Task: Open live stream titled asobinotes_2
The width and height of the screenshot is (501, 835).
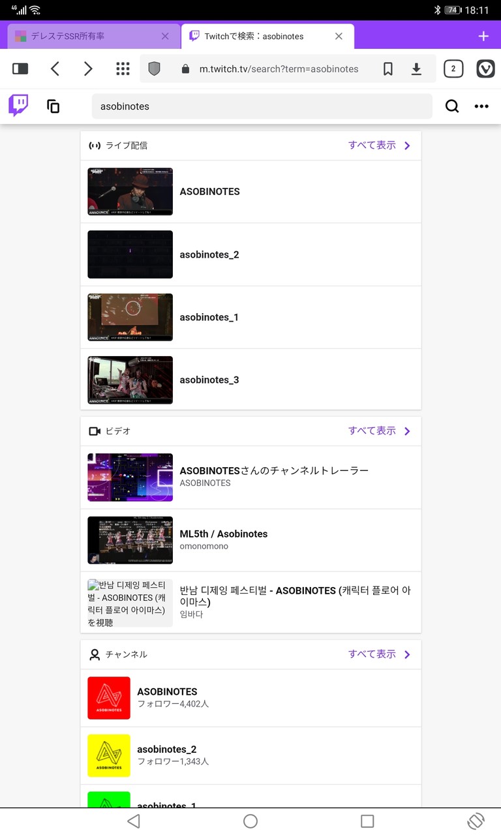Action: point(209,254)
